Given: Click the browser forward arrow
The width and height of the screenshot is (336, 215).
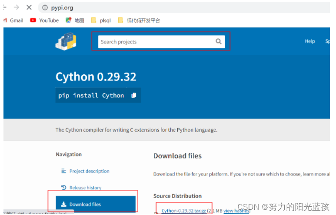Looking at the screenshot, I should click(16, 7).
